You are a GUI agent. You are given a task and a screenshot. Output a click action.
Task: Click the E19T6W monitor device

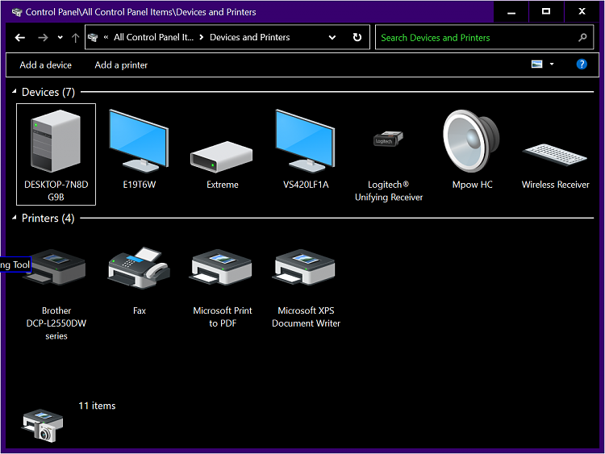(139, 141)
